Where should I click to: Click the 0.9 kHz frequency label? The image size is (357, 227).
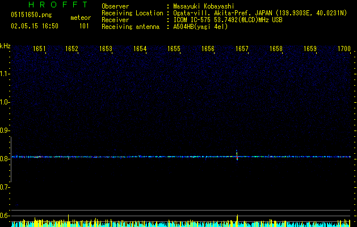pos(5,131)
